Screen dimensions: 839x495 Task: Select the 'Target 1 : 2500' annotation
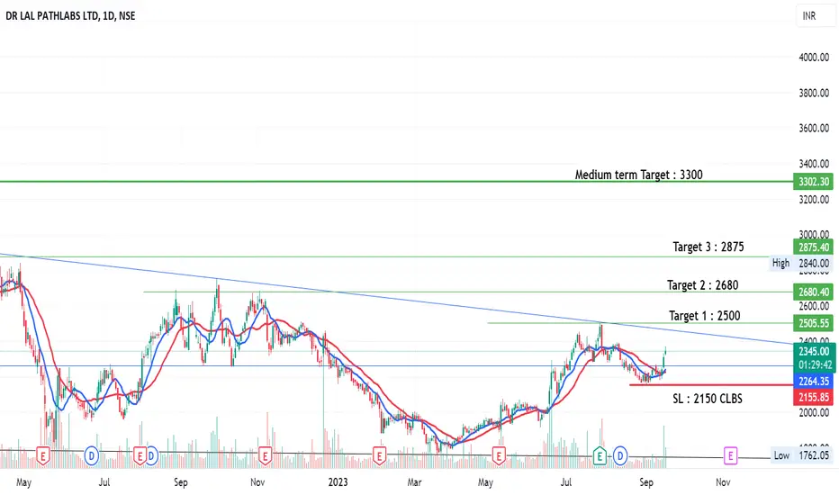point(705,316)
